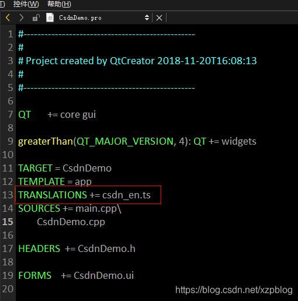Click the 'SOURCES += main.cpp\' line
The width and height of the screenshot is (298, 301).
[x=70, y=208]
